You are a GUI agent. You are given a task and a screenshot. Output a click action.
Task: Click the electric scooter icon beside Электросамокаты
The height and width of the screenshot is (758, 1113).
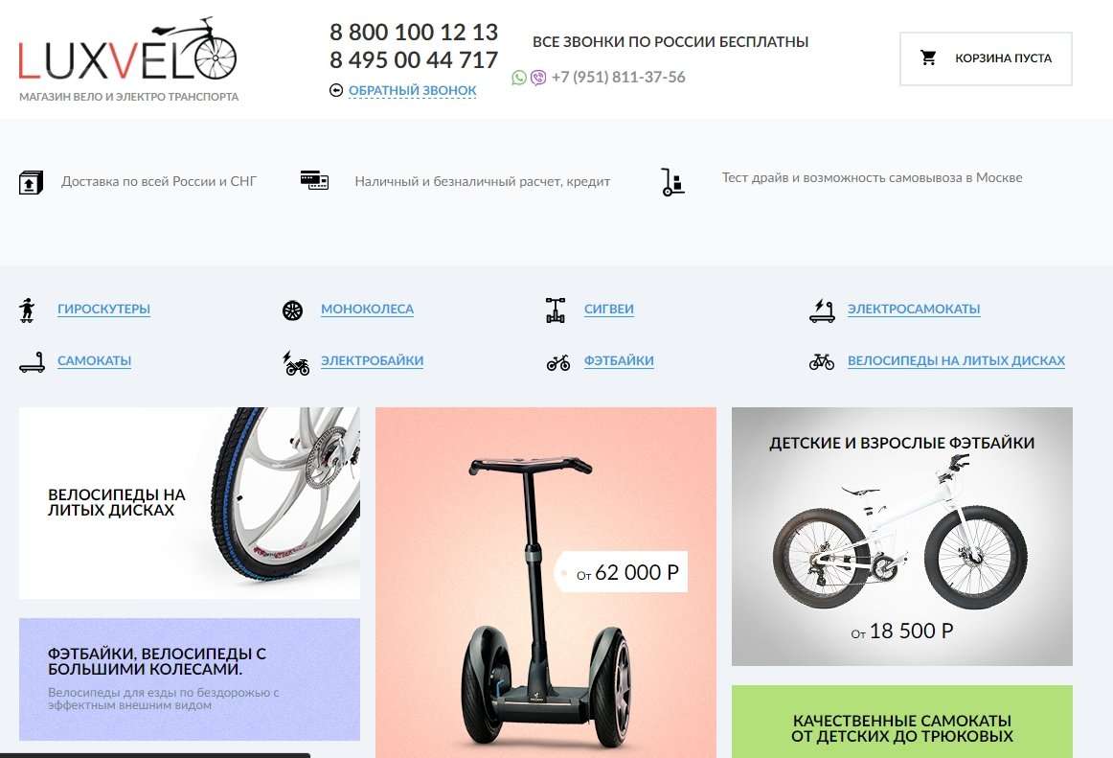tap(822, 310)
